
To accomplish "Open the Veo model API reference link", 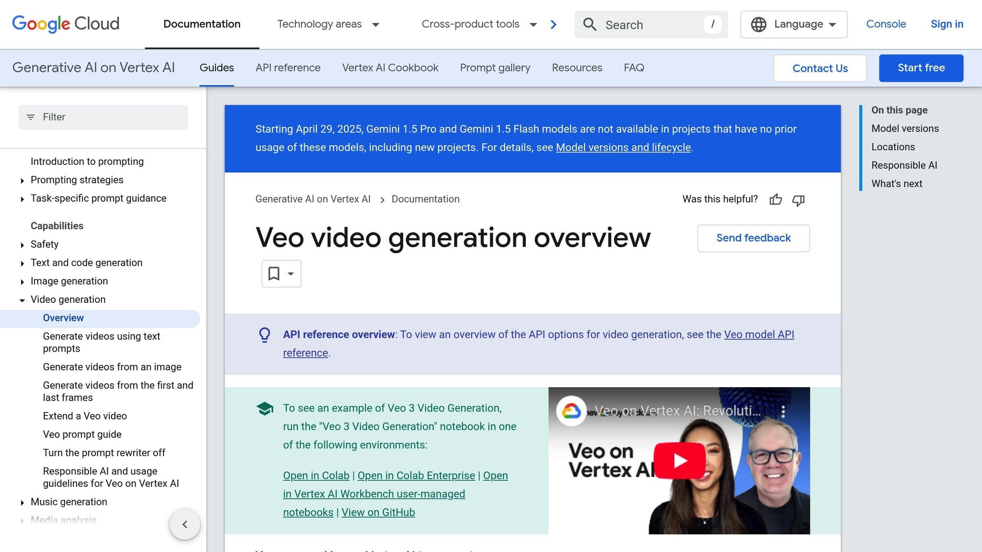I will coord(759,334).
